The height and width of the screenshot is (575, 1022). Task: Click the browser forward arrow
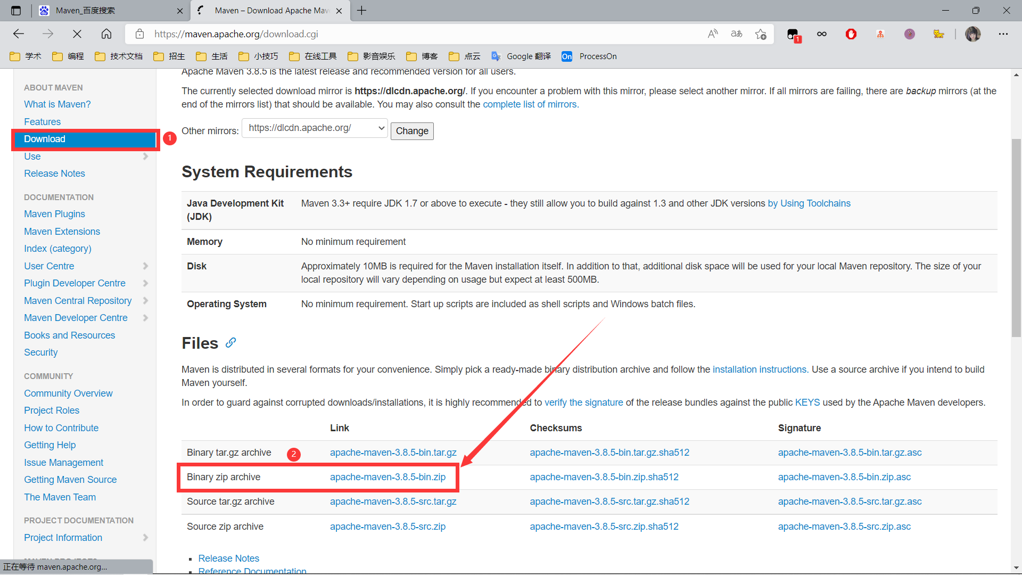[x=48, y=34]
